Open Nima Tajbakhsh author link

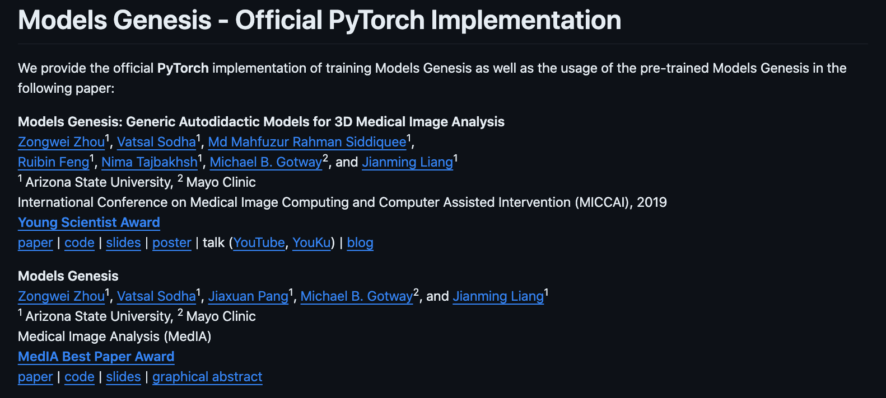tap(150, 162)
